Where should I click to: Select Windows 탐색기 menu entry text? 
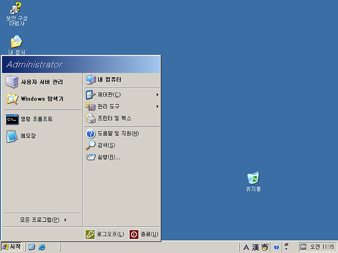pyautogui.click(x=42, y=99)
